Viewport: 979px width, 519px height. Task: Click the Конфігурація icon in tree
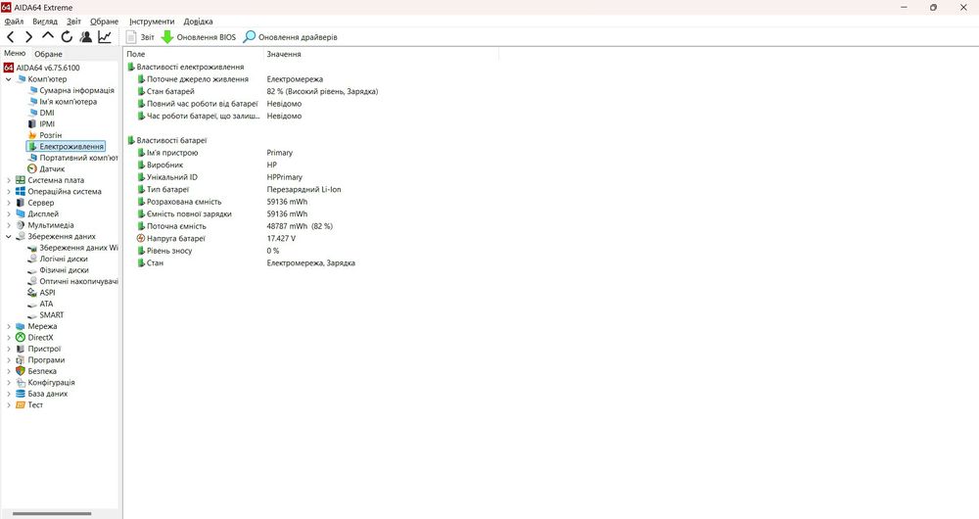[x=21, y=383]
